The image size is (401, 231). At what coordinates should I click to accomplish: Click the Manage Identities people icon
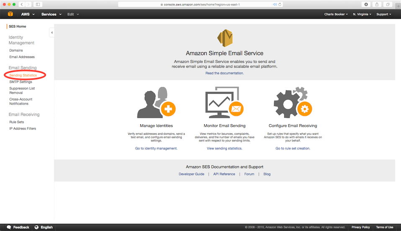156,103
